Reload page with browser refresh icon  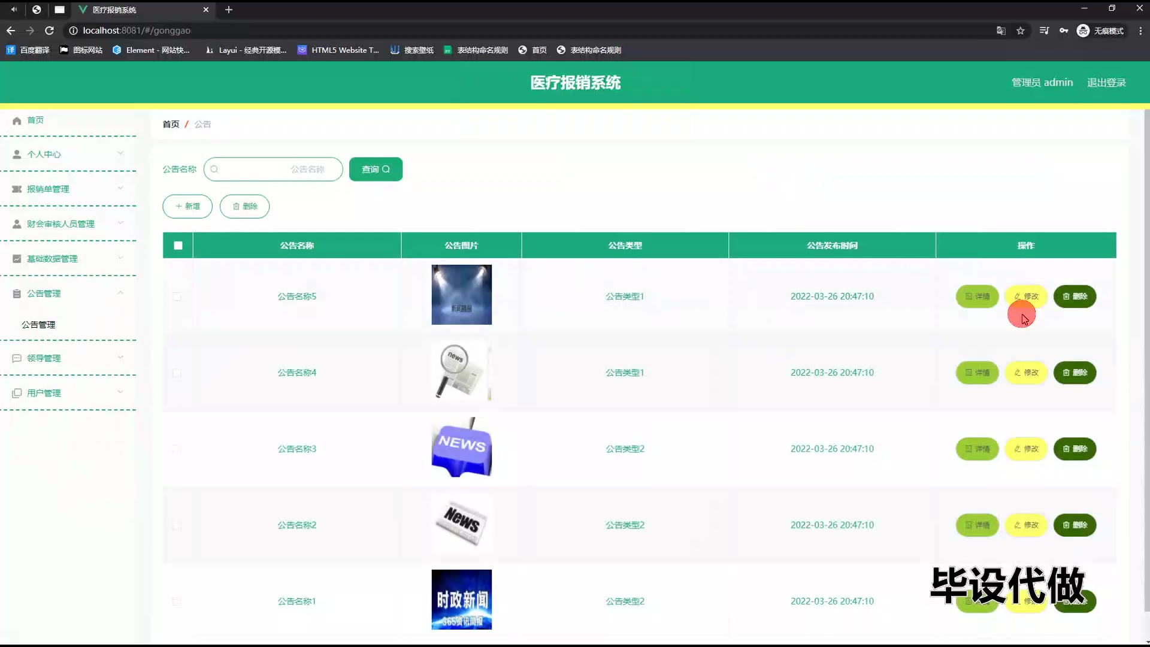pyautogui.click(x=50, y=31)
